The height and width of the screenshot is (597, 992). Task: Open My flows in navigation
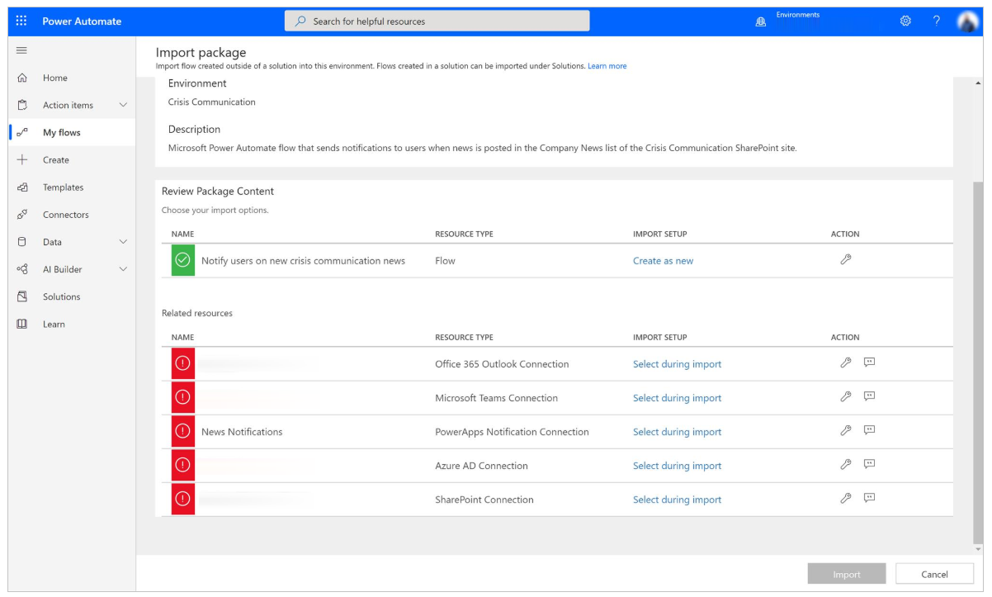(62, 132)
